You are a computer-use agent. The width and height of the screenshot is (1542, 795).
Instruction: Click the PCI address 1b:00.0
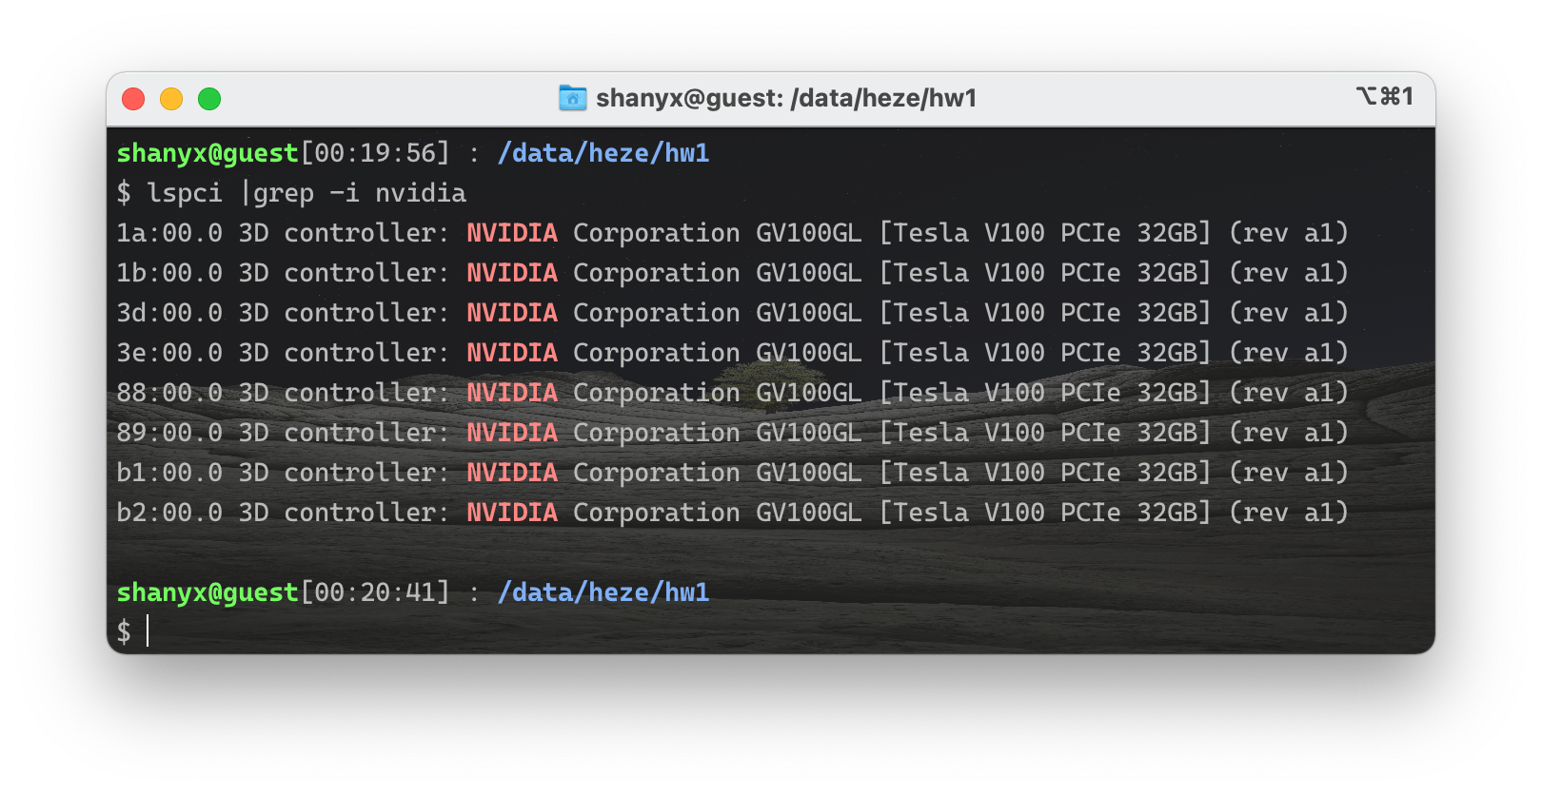[169, 273]
